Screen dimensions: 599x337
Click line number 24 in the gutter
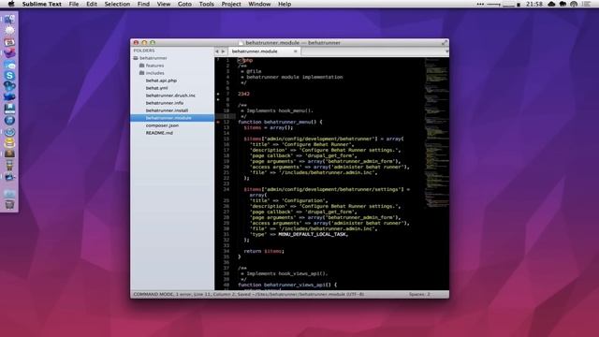pyautogui.click(x=226, y=189)
